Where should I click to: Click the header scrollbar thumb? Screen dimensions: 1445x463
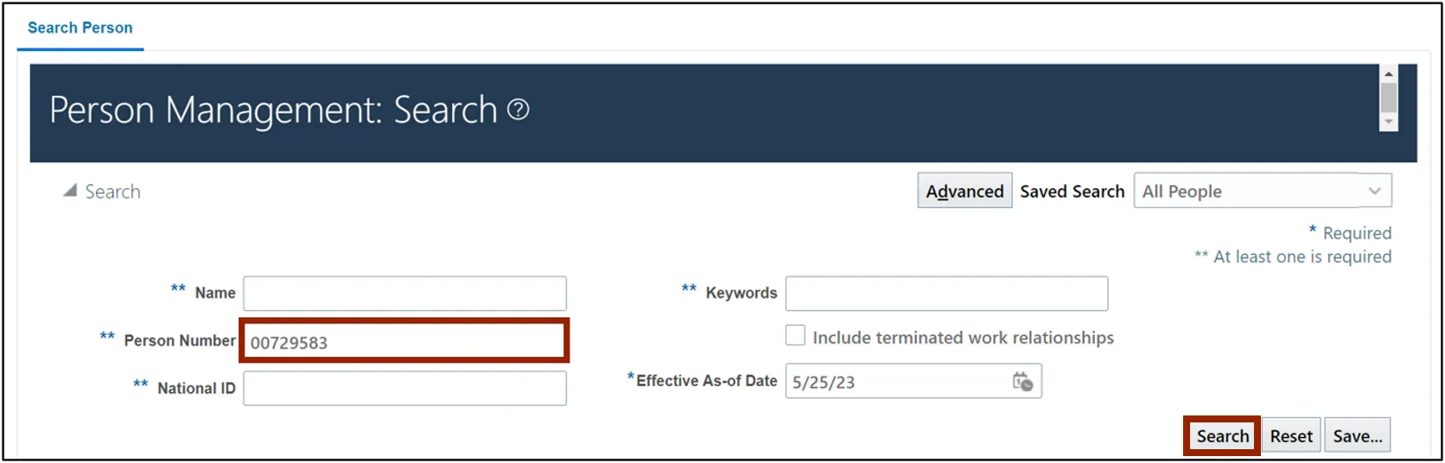coord(1389,98)
